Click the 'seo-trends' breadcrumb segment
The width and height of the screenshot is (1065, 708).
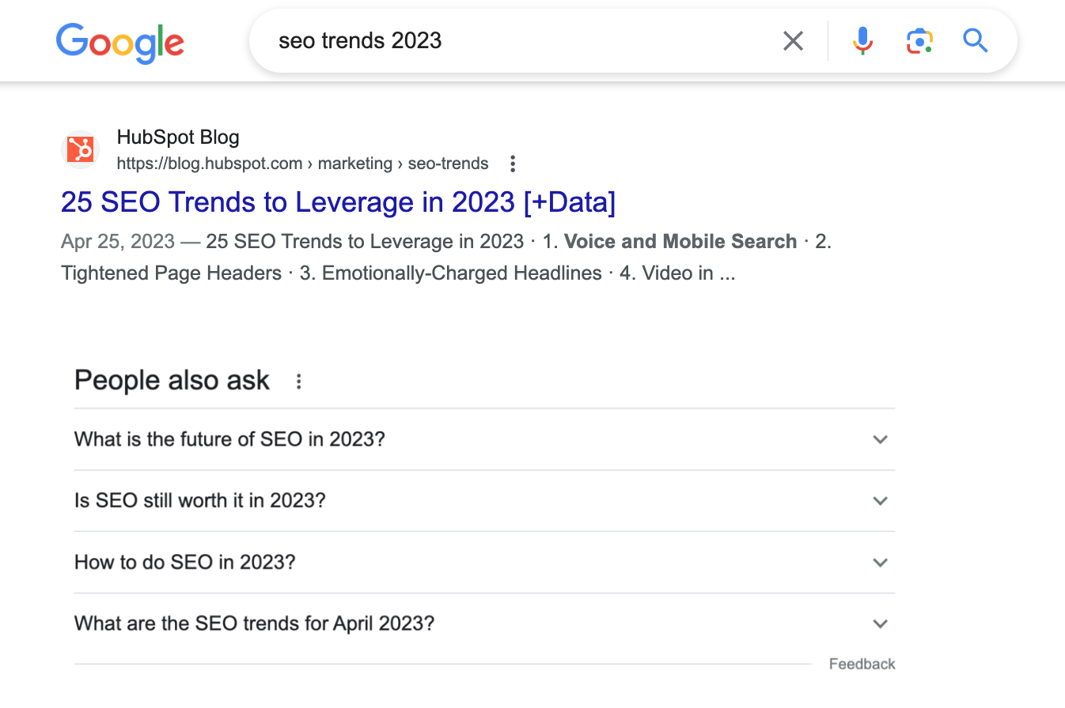[448, 164]
